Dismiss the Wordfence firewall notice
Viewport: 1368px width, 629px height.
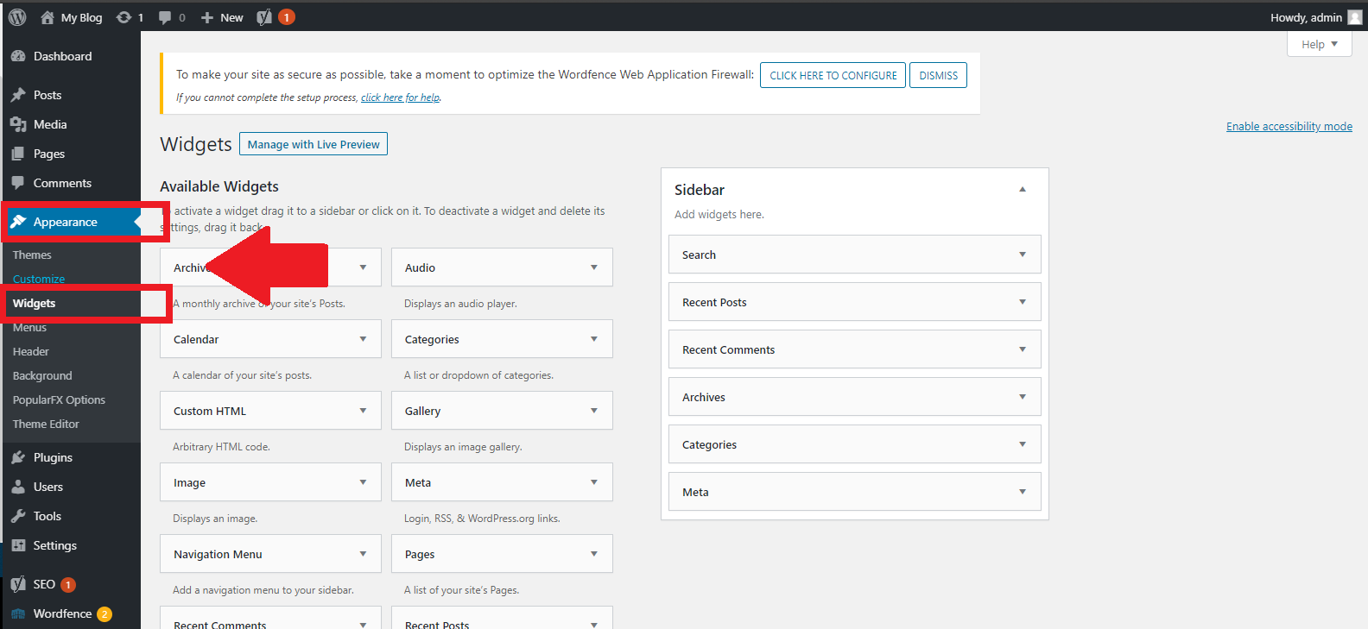click(x=938, y=75)
